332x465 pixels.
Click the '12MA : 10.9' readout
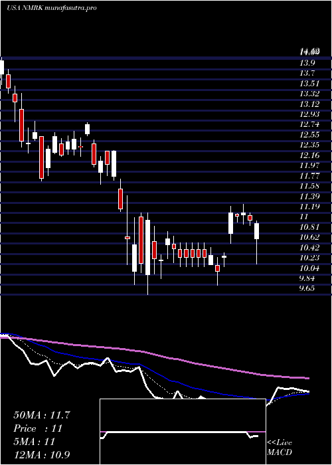click(x=42, y=455)
